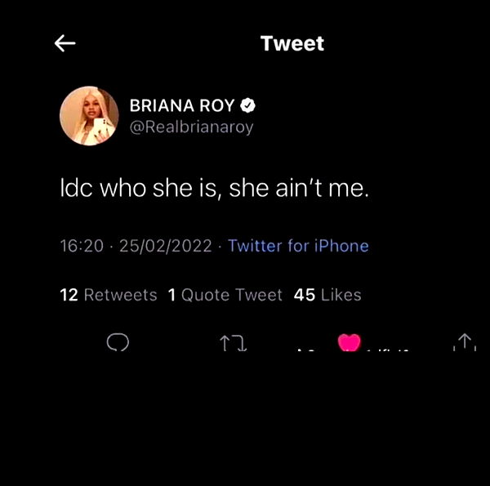Image resolution: width=490 pixels, height=486 pixels.
Task: Click the Twitter for iPhone link
Action: (298, 246)
